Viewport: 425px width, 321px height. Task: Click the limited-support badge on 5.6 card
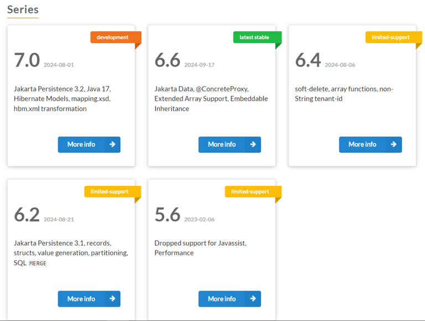pyautogui.click(x=253, y=191)
